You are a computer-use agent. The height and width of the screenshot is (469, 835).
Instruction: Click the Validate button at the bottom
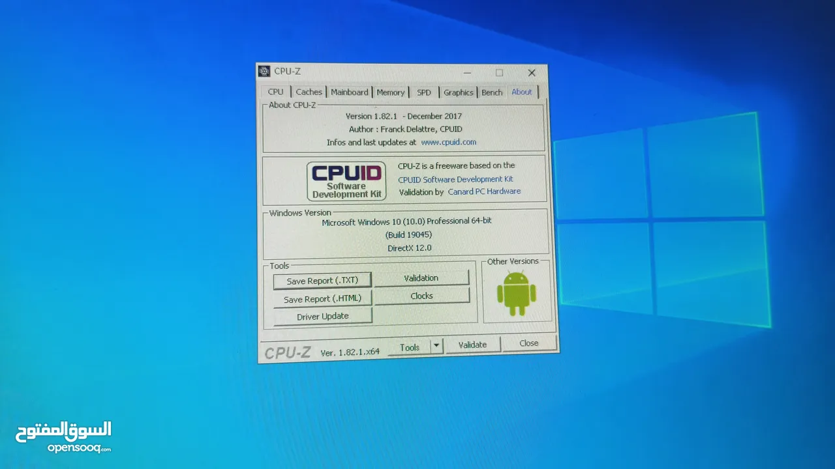coord(472,345)
